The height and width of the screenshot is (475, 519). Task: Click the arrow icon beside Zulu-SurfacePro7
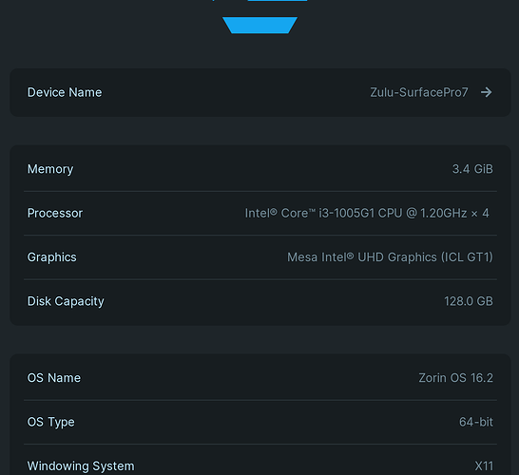coord(486,92)
